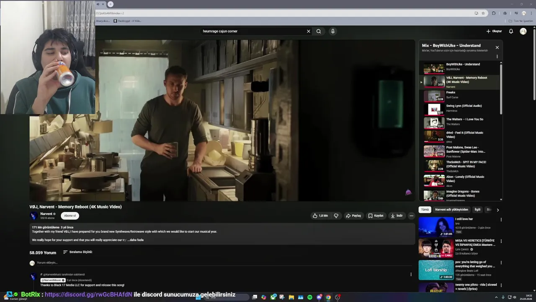
Task: Select the İlgili filter chip
Action: (477, 209)
